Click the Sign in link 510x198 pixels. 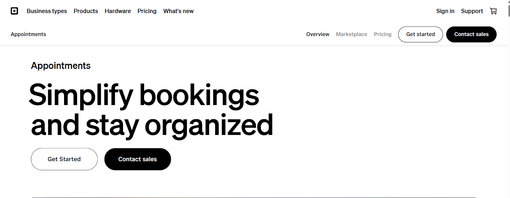(x=445, y=11)
